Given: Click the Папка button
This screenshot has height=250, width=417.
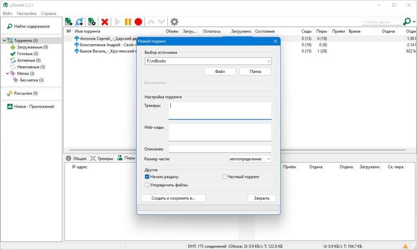Looking at the screenshot, I should (255, 72).
